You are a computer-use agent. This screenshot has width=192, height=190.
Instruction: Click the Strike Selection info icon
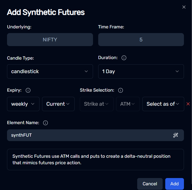[x=121, y=90]
